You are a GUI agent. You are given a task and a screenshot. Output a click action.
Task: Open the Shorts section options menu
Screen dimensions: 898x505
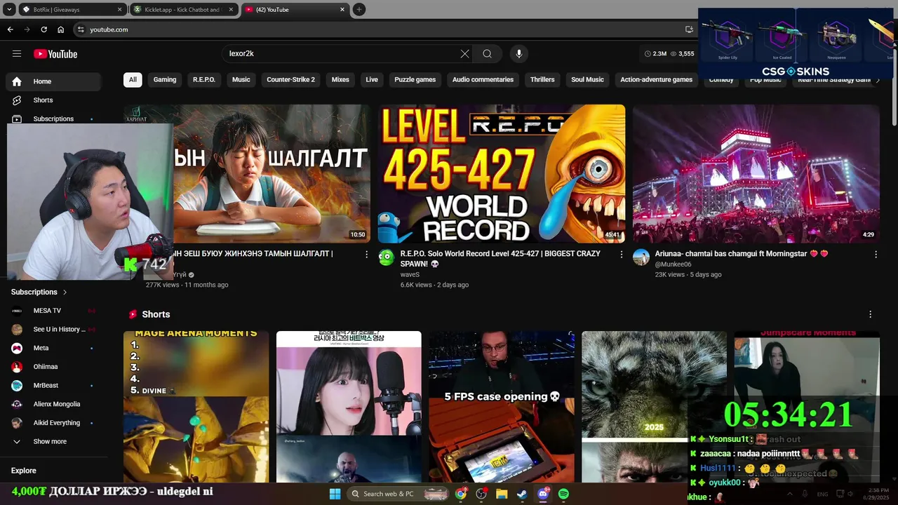pyautogui.click(x=871, y=314)
